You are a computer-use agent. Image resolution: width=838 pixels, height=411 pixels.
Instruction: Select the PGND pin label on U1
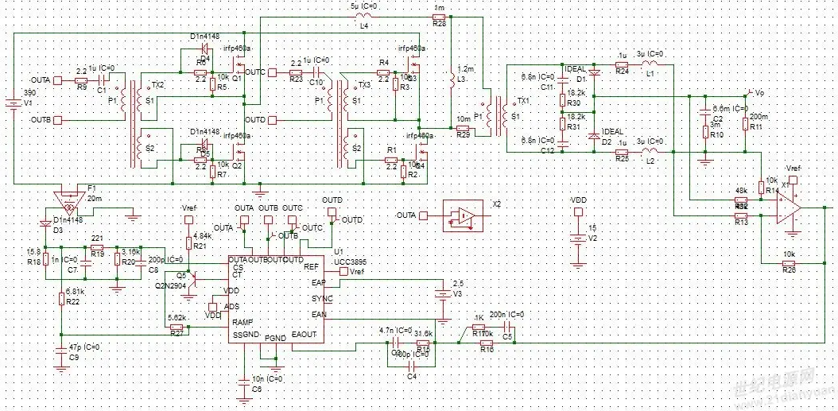pyautogui.click(x=275, y=337)
